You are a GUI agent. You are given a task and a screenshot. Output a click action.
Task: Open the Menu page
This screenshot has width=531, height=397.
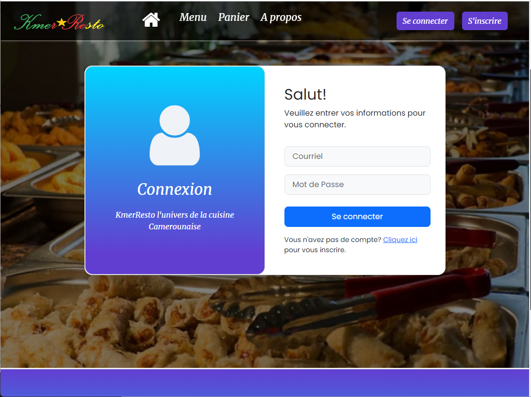(x=193, y=17)
